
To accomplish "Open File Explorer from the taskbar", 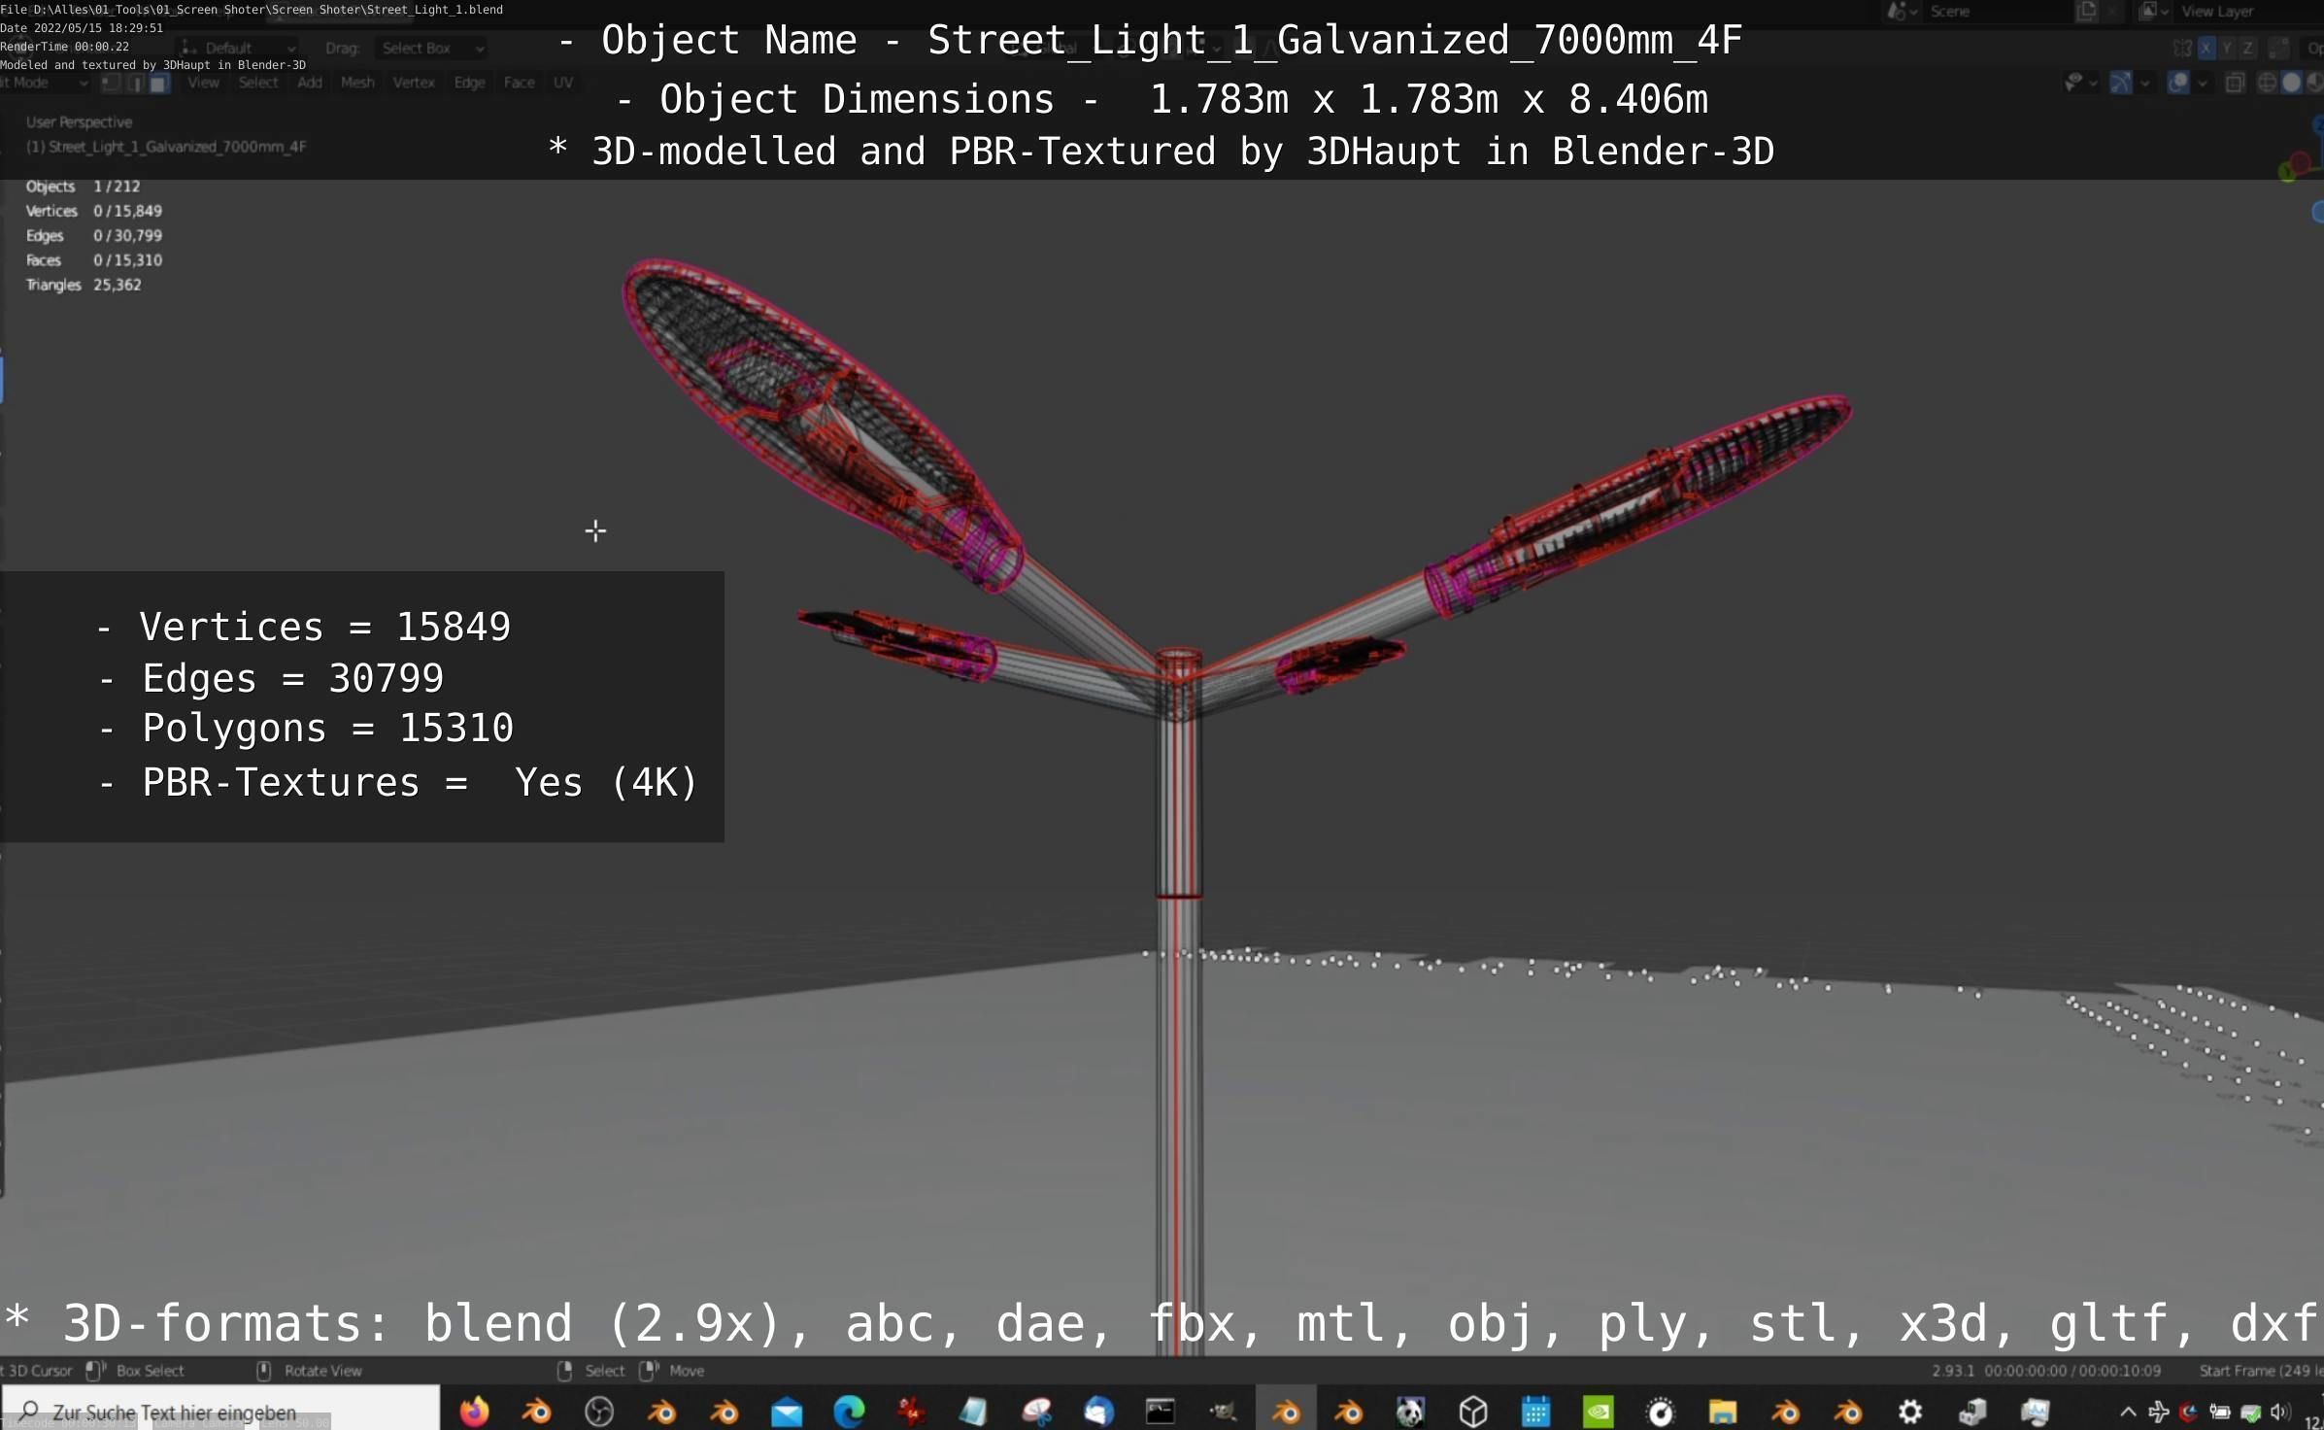I will (1723, 1411).
